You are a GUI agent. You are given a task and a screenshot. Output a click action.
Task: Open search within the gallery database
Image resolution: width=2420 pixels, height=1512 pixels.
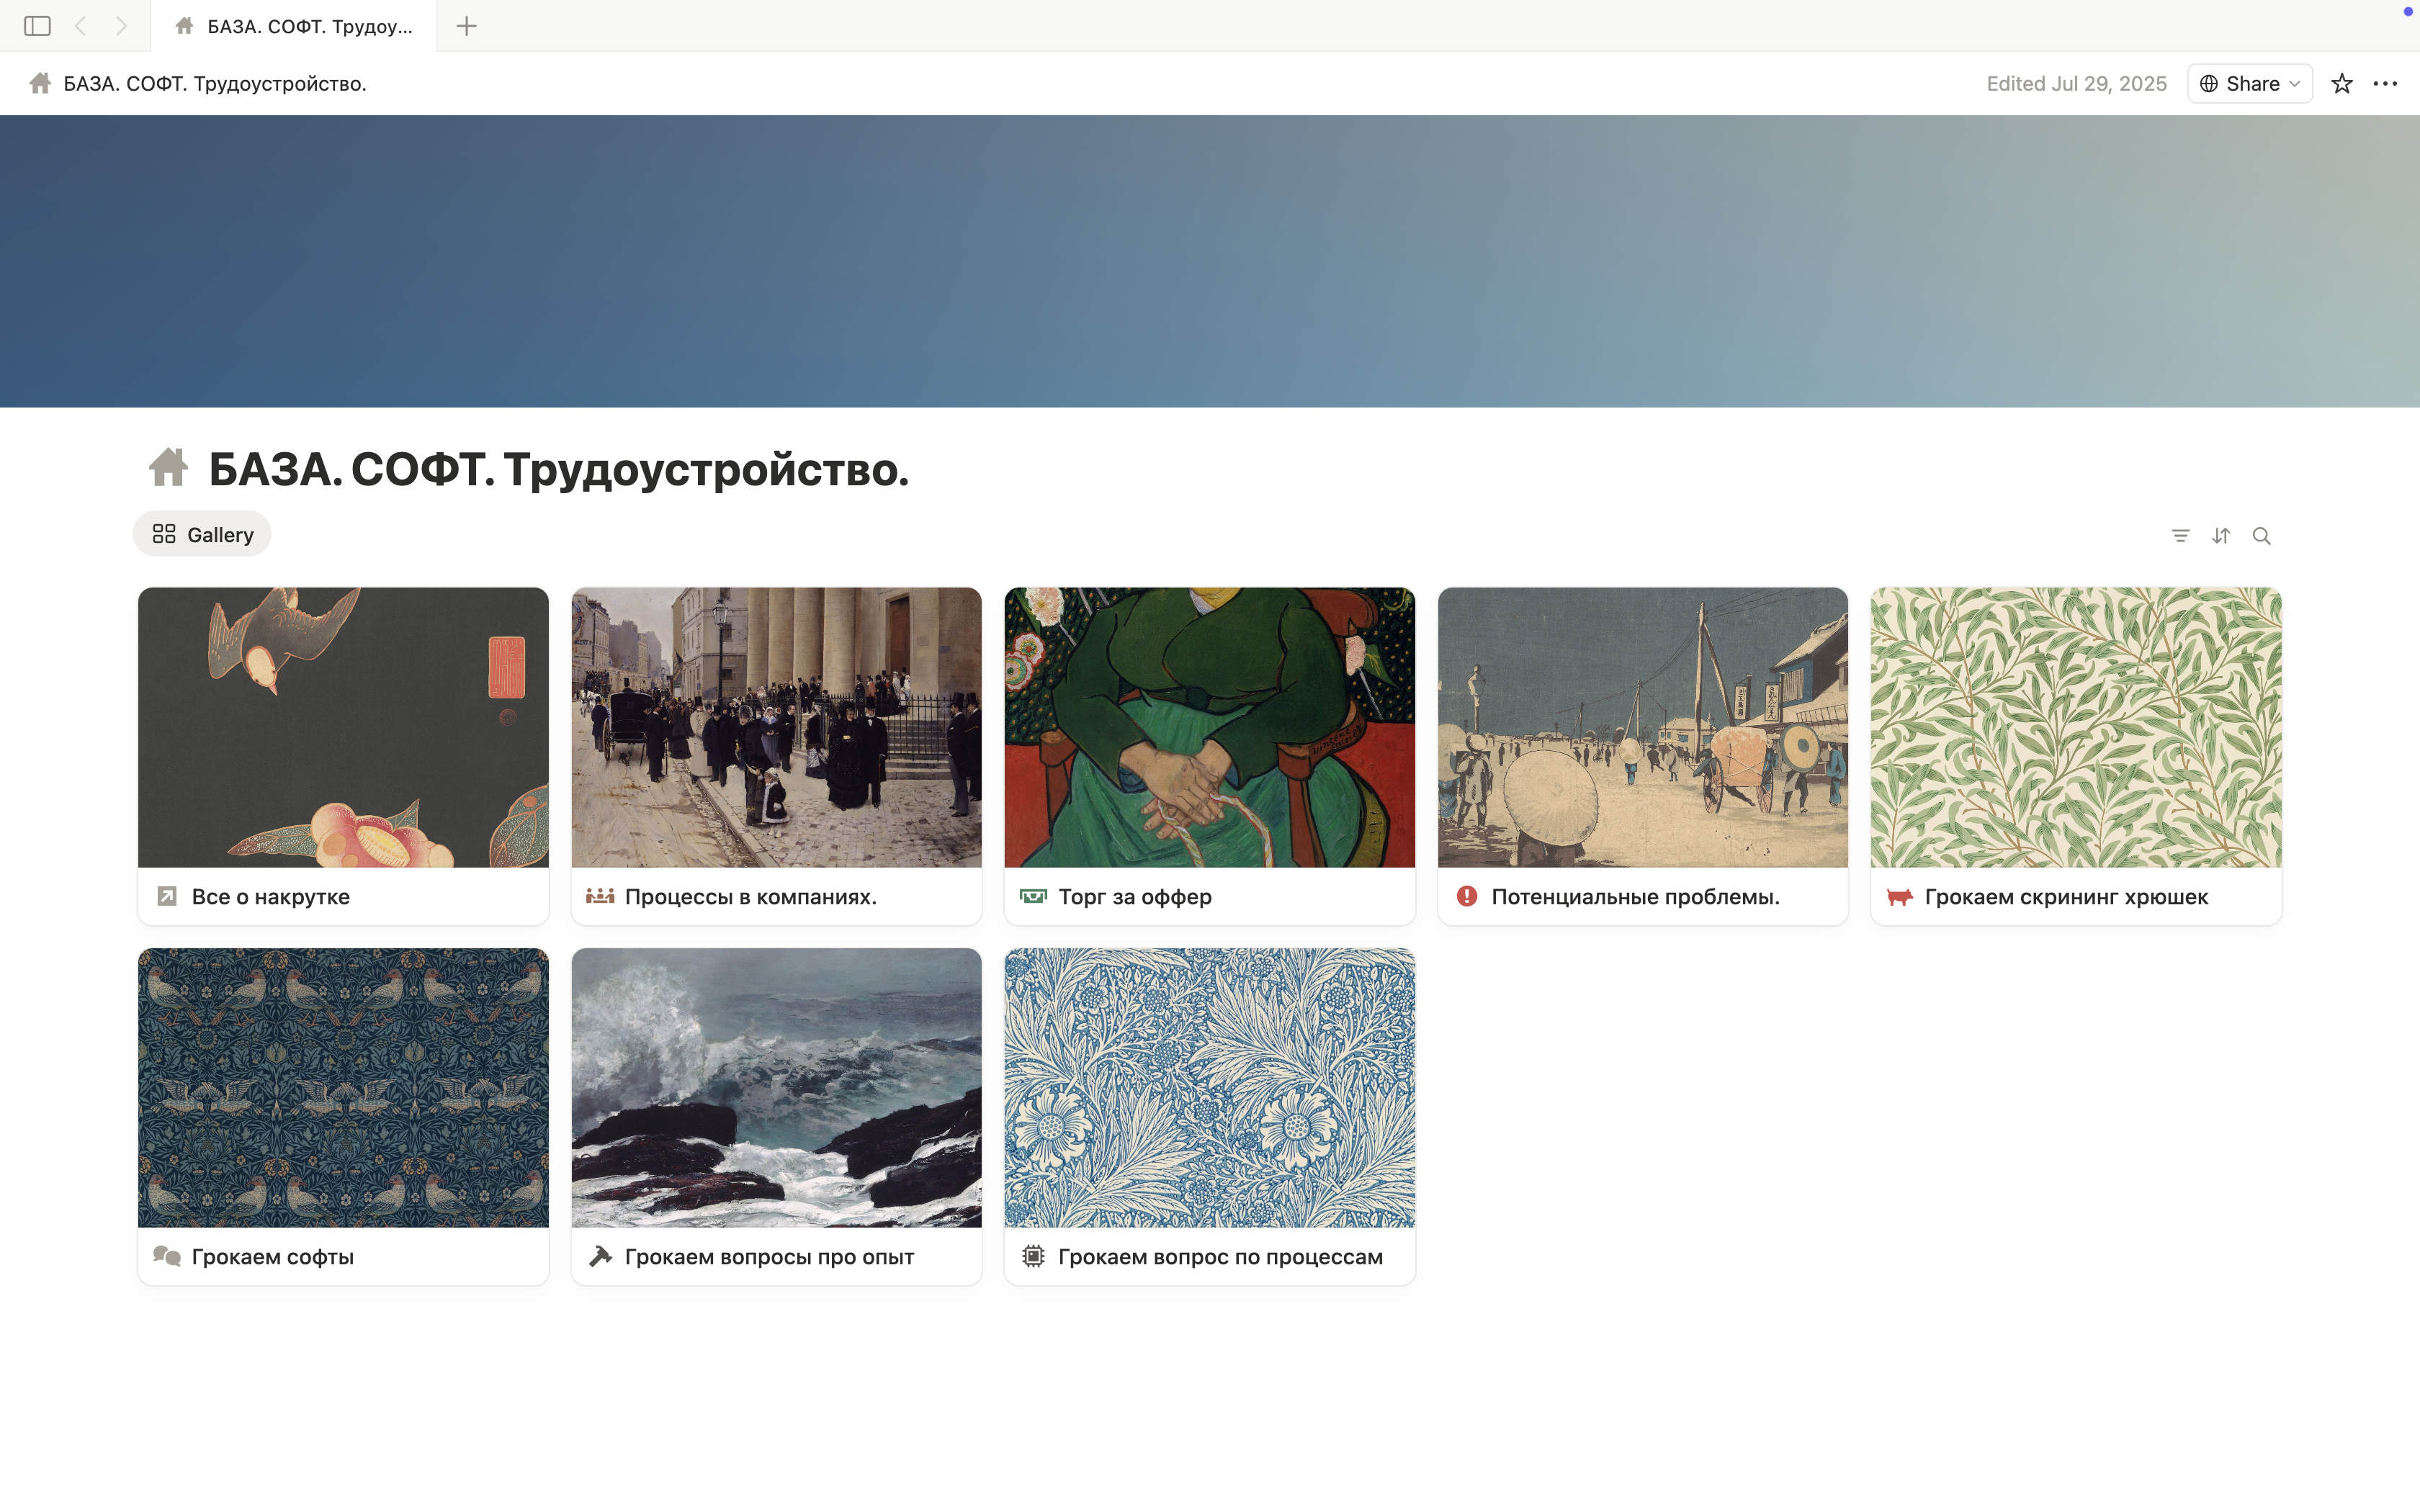[x=2261, y=536]
